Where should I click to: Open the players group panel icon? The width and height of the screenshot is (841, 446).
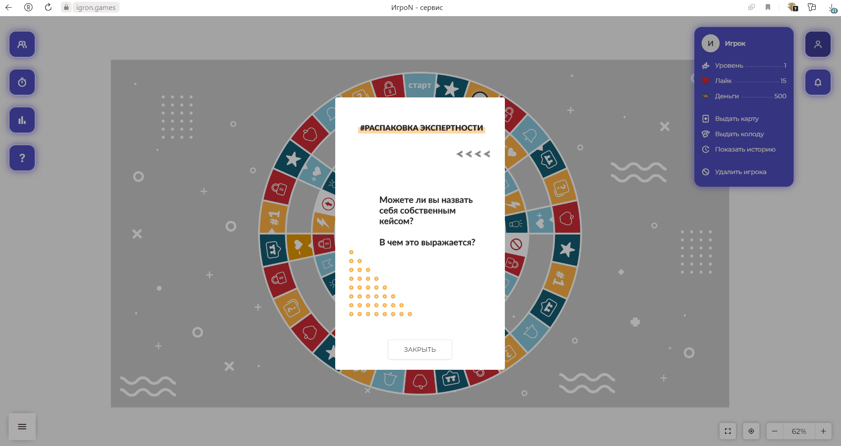tap(22, 44)
